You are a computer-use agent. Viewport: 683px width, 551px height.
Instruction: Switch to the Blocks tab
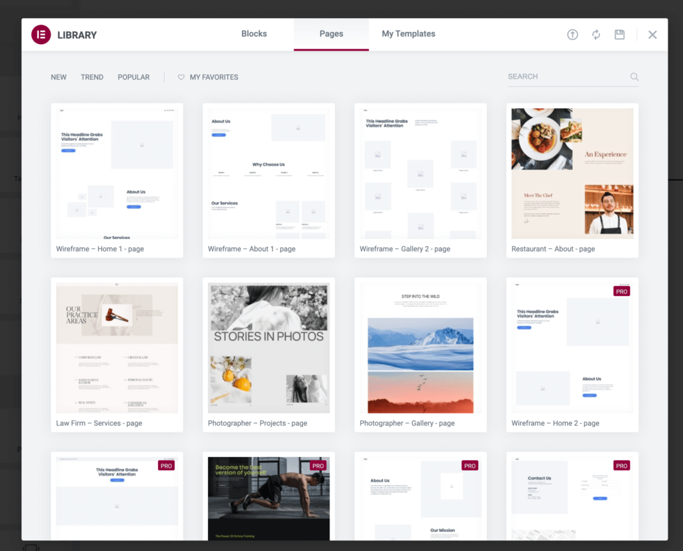click(x=253, y=33)
